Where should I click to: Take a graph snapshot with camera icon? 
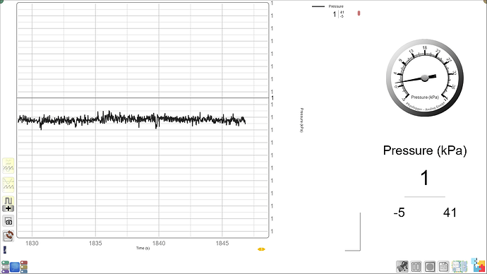pos(8,221)
